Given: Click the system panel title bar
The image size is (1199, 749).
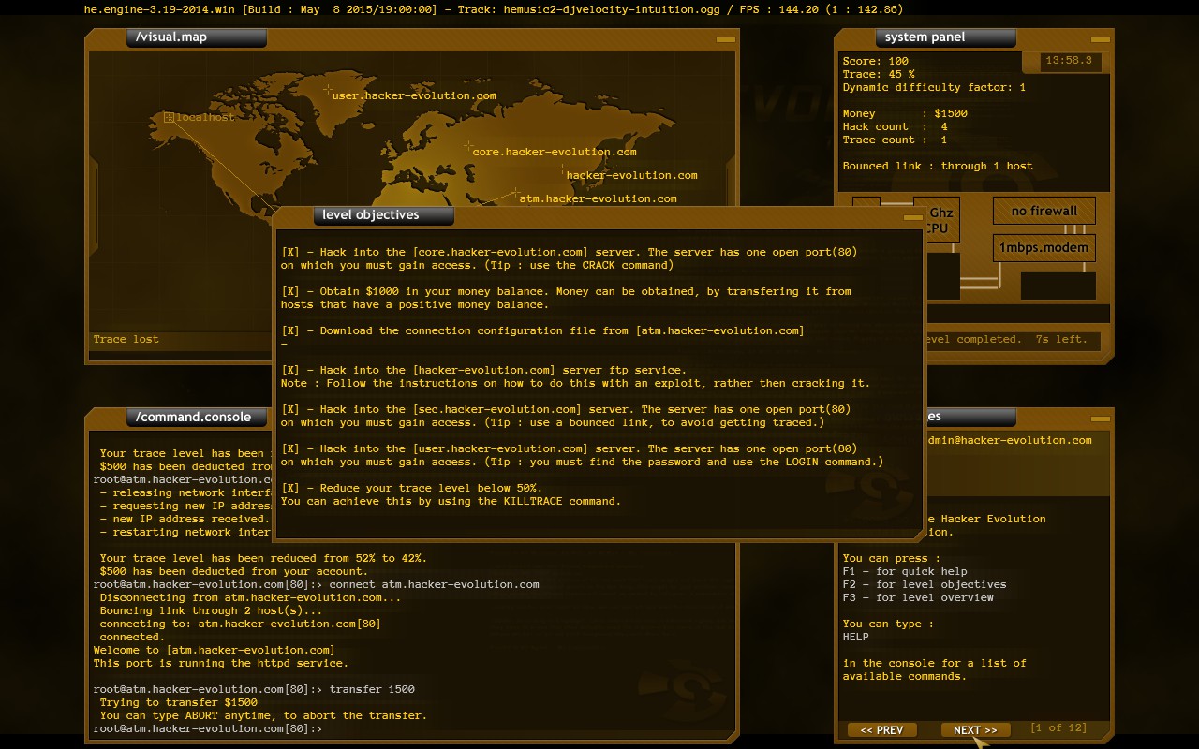Looking at the screenshot, I should (946, 37).
